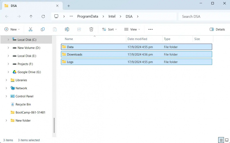Switch to large thumbnails view icon
The height and width of the screenshot is (143, 230).
pos(227,140)
